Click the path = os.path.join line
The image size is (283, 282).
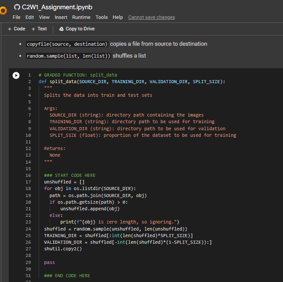tap(98, 196)
